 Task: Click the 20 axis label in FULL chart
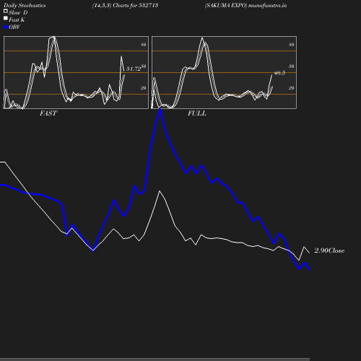292,88
